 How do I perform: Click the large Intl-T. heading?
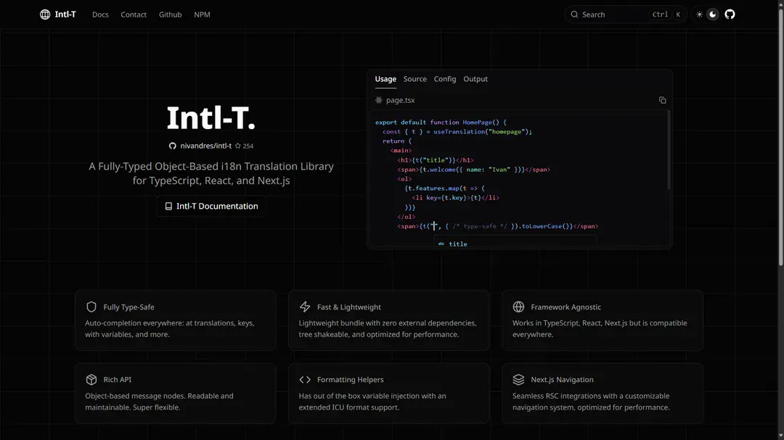coord(211,118)
